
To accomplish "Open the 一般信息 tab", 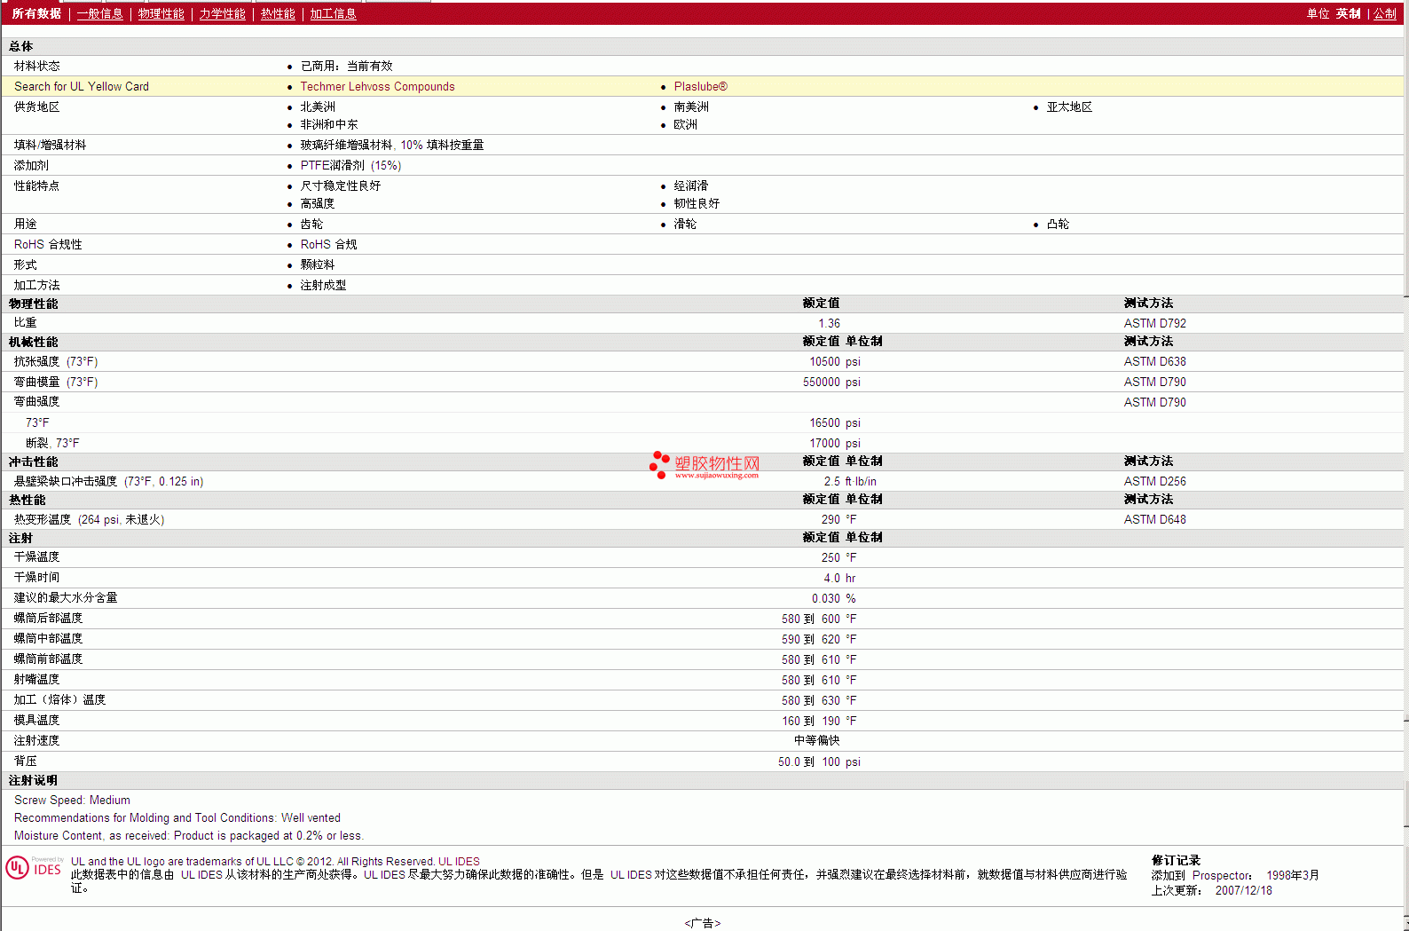I will click(x=99, y=14).
